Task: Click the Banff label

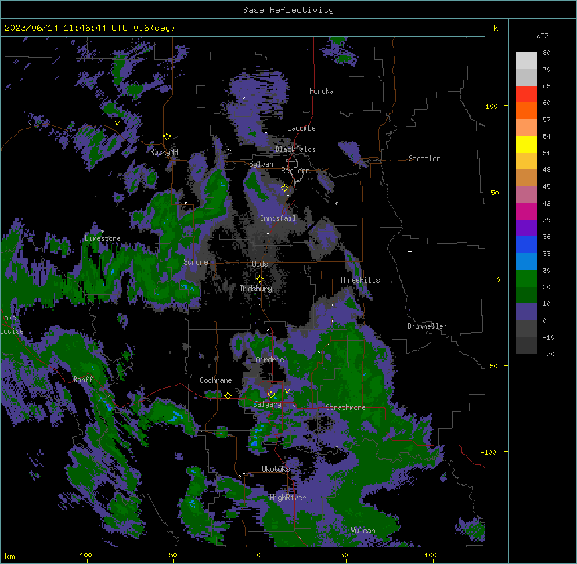Action: 83,380
